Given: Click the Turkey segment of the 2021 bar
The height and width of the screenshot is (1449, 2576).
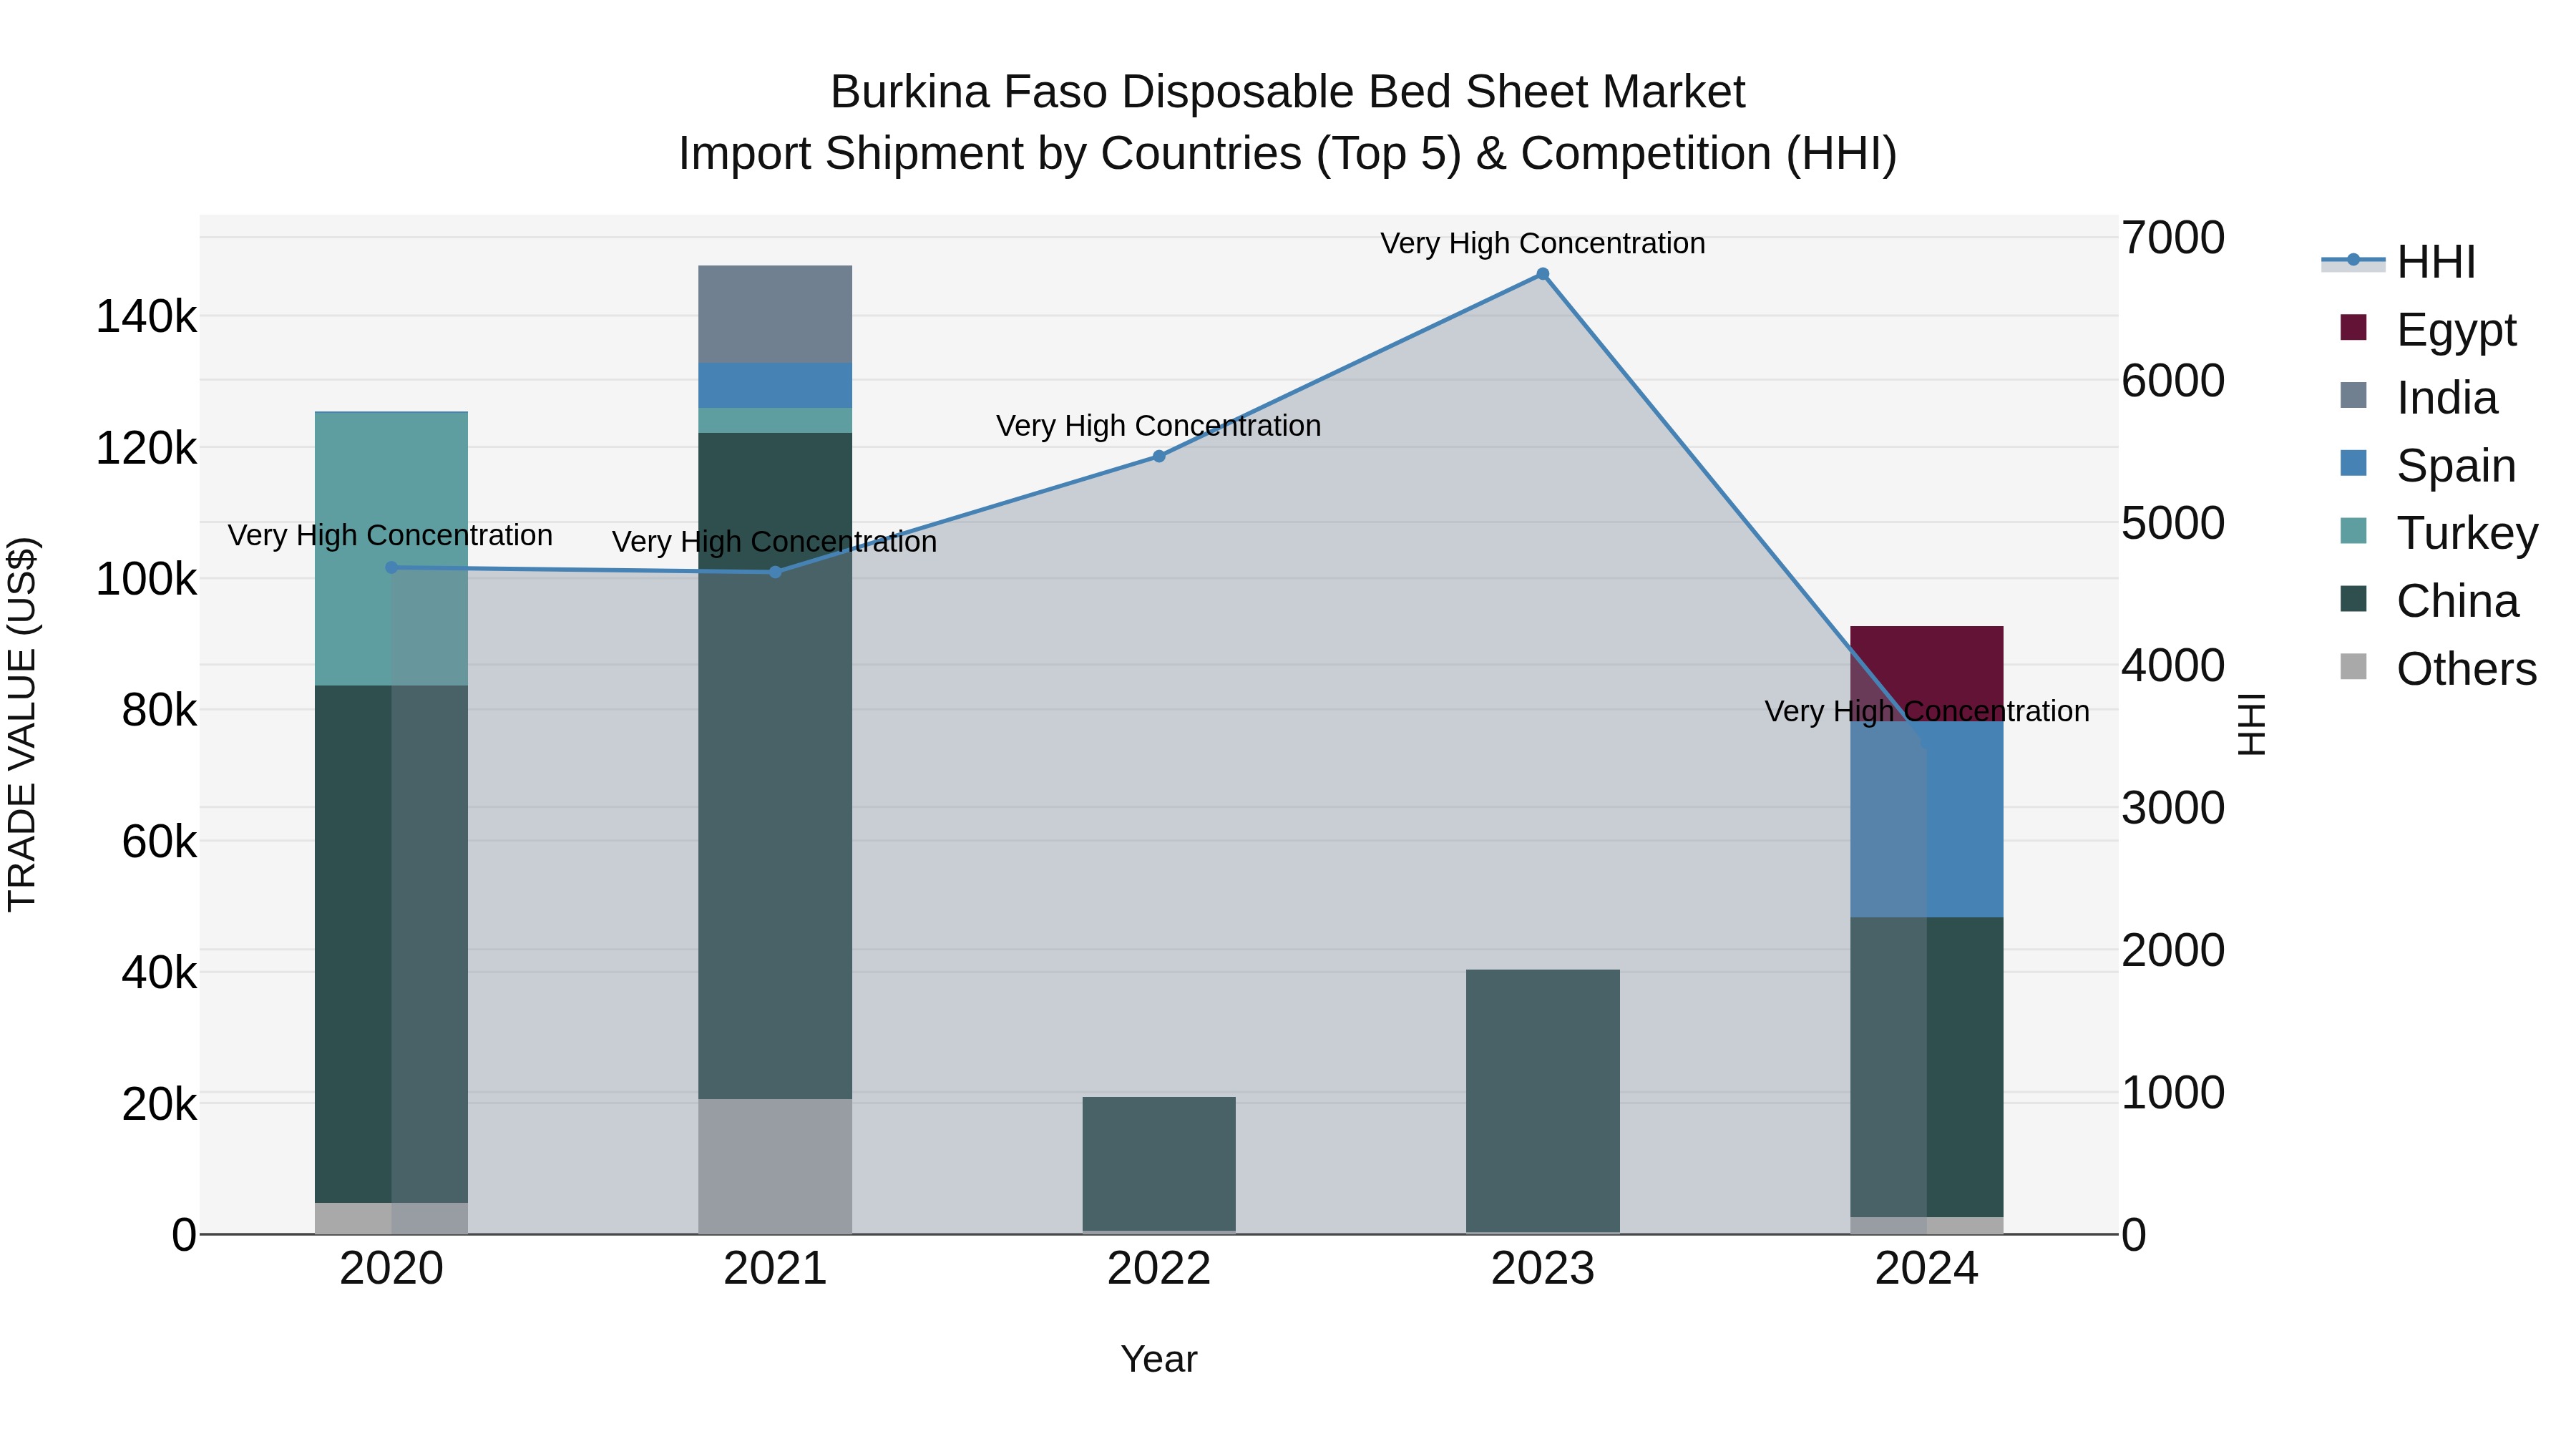Looking at the screenshot, I should (x=775, y=420).
